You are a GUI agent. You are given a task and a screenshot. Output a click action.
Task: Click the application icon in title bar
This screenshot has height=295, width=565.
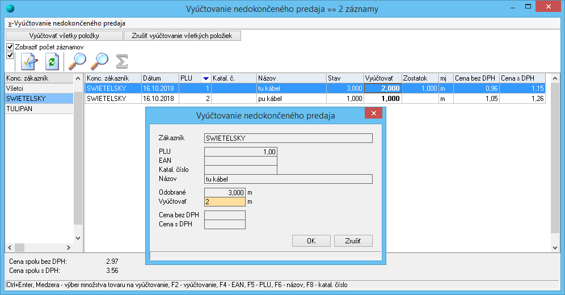click(9, 9)
